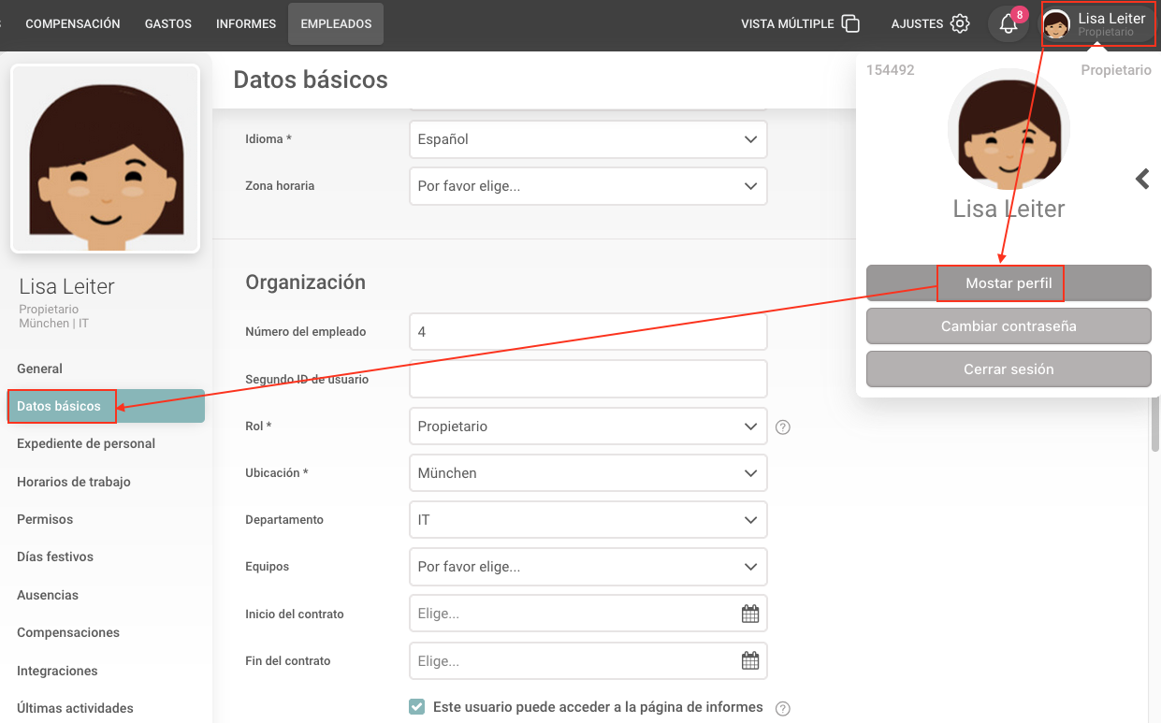Open the Compensación menu
Viewport: 1161px width, 723px height.
73,24
